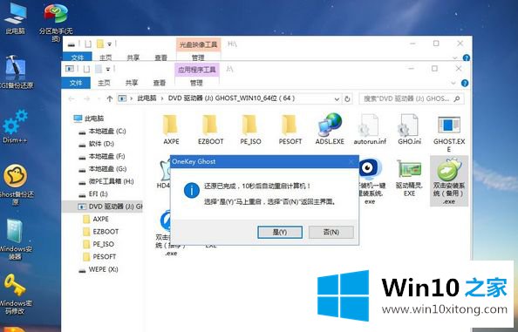
Task: Open help in the front J:\ window
Action: (465, 83)
